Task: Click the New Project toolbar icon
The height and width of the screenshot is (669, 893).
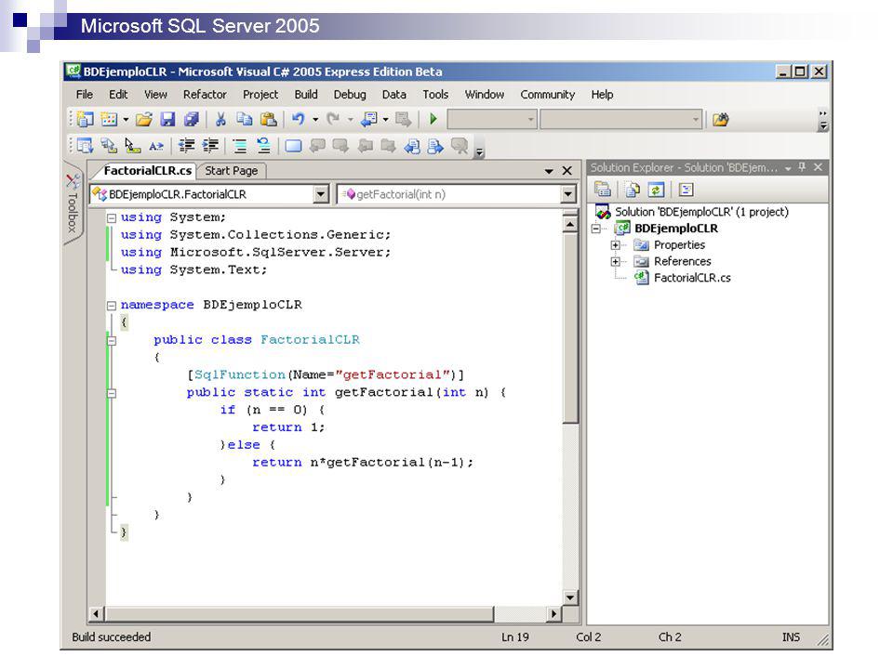Action: click(86, 120)
